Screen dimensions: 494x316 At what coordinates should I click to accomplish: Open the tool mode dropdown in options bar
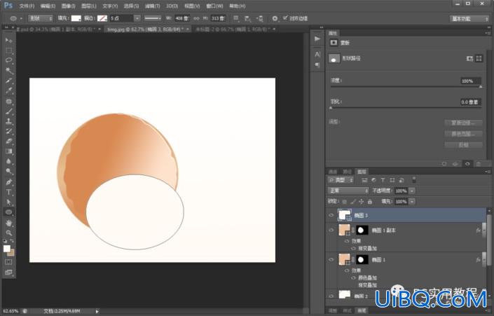pos(41,19)
